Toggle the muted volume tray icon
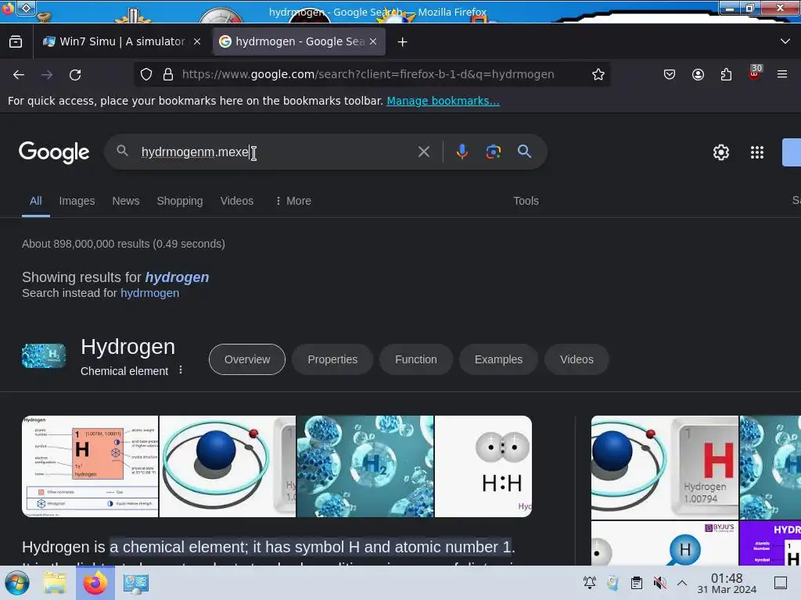 pyautogui.click(x=660, y=582)
